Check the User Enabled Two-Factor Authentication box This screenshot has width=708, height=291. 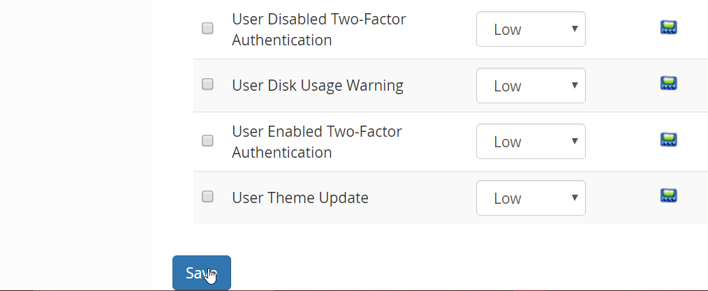coord(207,141)
